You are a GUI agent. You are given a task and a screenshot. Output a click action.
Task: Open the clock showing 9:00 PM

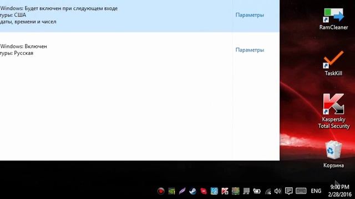coord(339,190)
